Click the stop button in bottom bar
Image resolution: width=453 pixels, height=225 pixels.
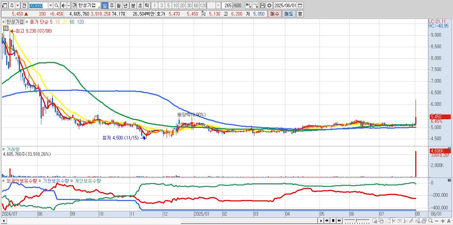pyautogui.click(x=333, y=221)
